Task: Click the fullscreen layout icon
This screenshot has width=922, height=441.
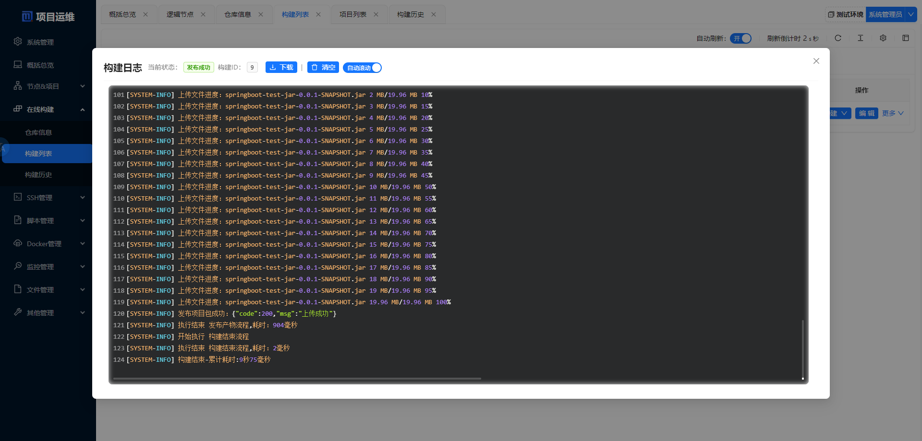Action: (x=906, y=38)
